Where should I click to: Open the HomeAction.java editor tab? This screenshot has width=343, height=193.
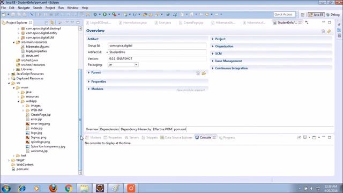pyautogui.click(x=133, y=23)
